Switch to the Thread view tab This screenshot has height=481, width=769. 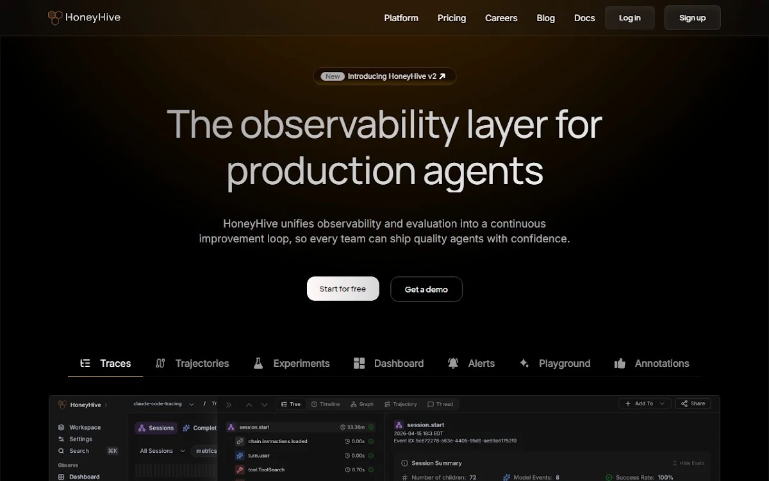pyautogui.click(x=440, y=404)
